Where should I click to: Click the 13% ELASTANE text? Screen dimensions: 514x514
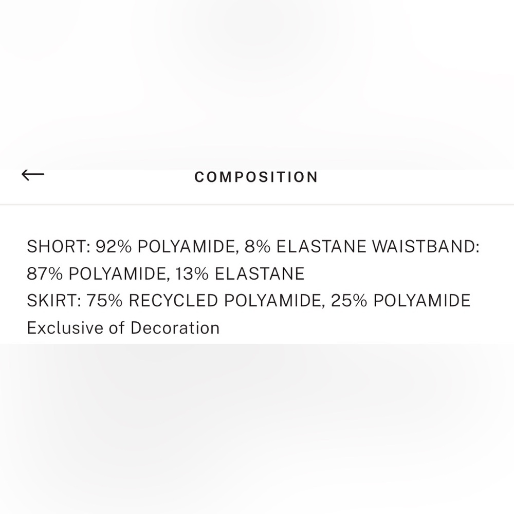240,273
